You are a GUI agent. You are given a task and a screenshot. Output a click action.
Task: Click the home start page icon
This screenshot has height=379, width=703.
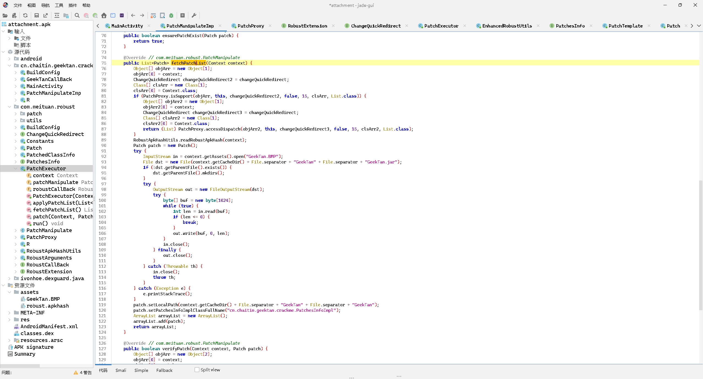tap(104, 16)
